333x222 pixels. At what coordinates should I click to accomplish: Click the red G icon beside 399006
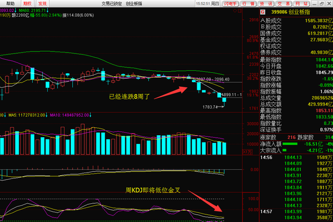(x=263, y=11)
